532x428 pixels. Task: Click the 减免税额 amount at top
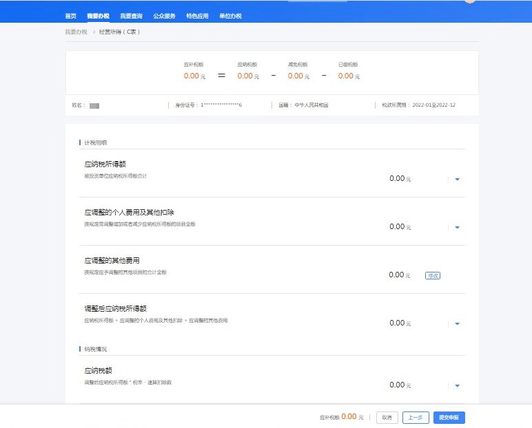pyautogui.click(x=298, y=76)
